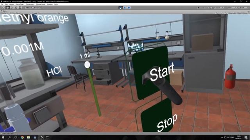Toggle Mute Audio
250x140 pixels.
[x=232, y=13]
